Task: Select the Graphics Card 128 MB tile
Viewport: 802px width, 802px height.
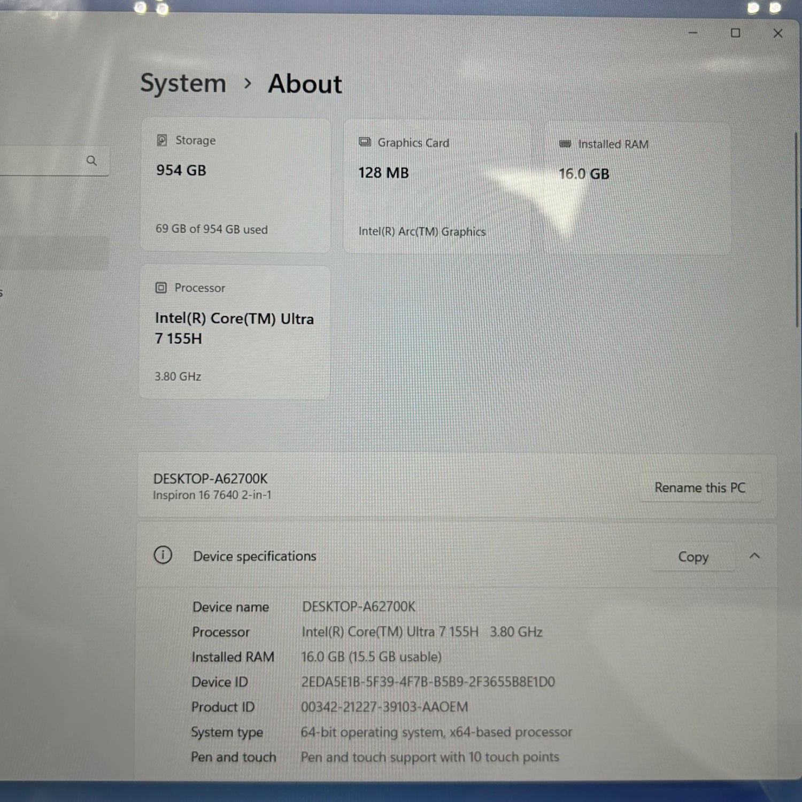Action: pos(437,187)
